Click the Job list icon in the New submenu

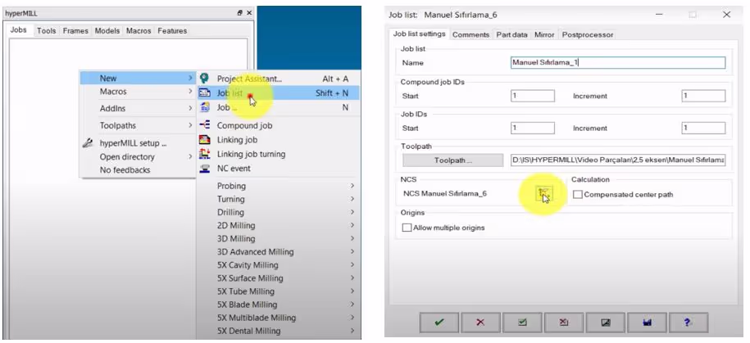pyautogui.click(x=205, y=93)
